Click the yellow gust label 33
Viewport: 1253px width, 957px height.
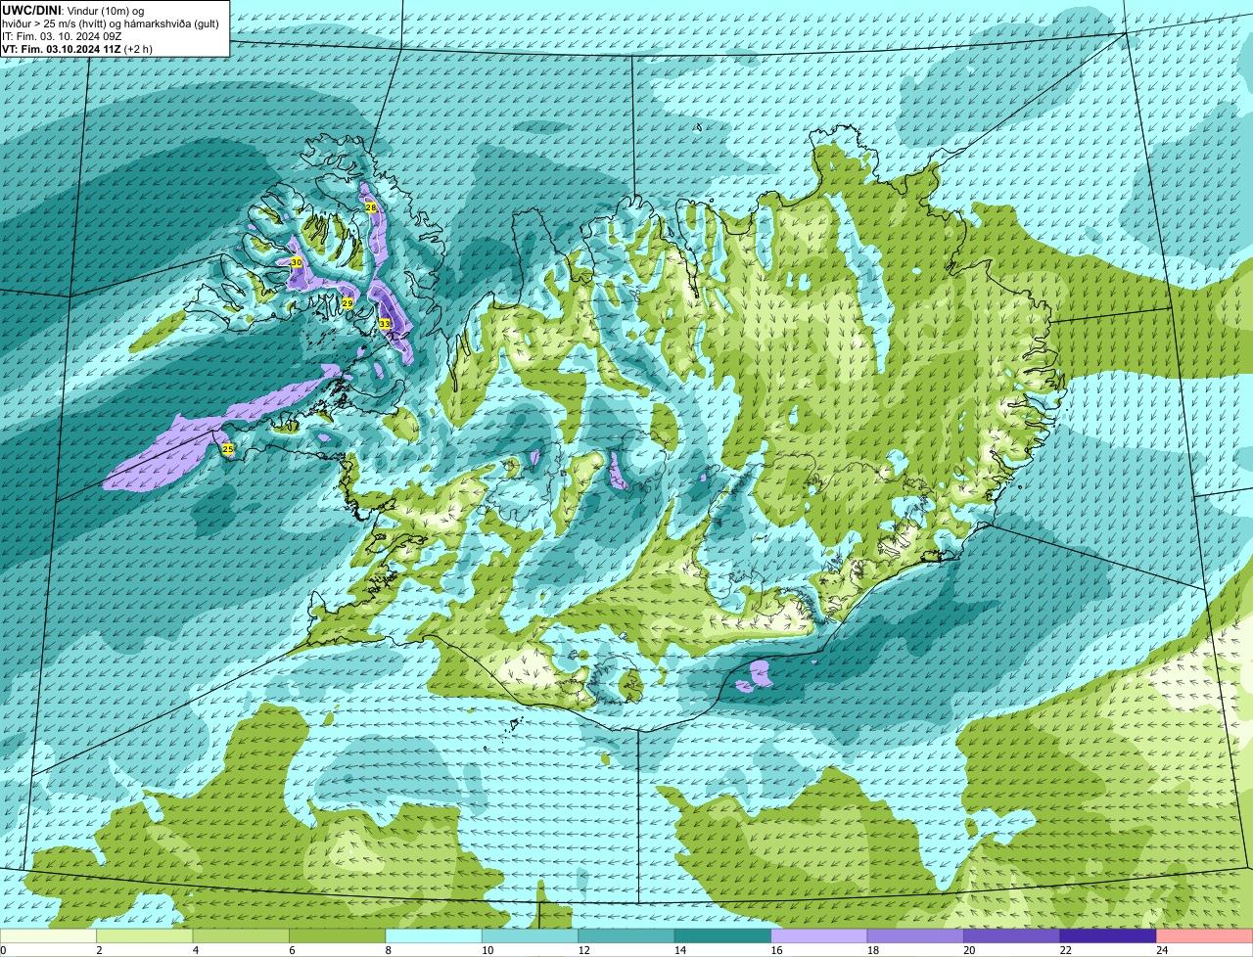pos(384,324)
